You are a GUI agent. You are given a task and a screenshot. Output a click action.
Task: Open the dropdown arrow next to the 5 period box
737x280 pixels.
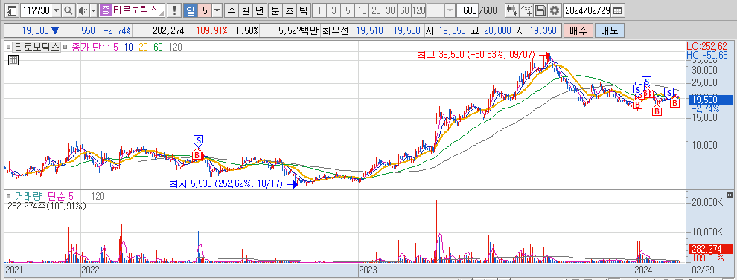click(217, 10)
